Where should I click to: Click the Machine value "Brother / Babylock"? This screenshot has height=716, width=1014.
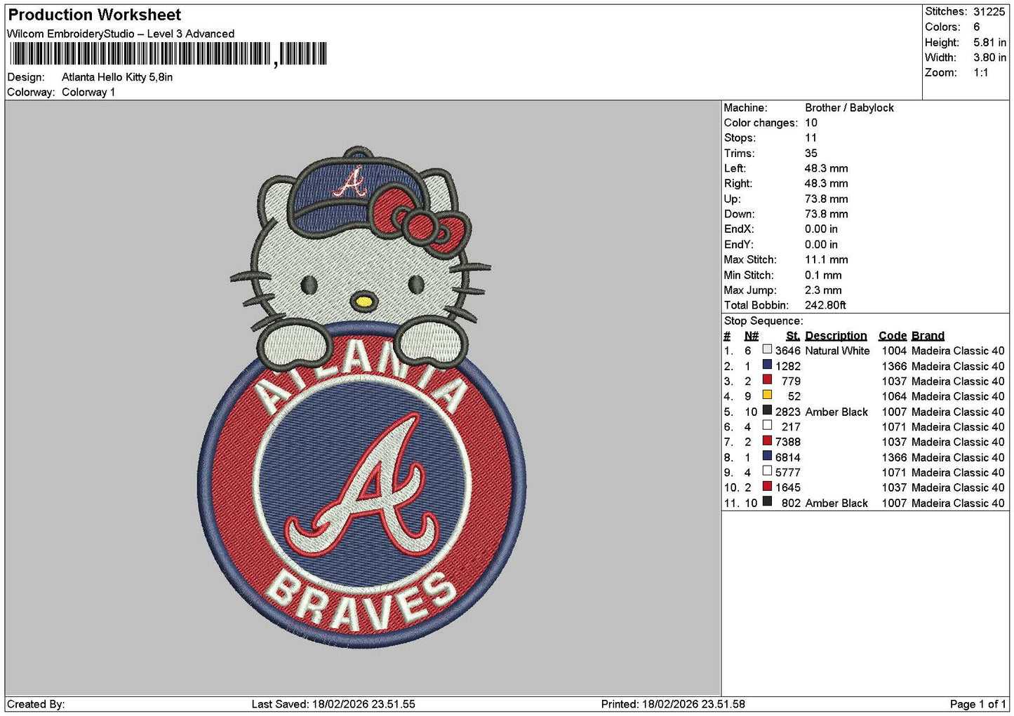849,108
